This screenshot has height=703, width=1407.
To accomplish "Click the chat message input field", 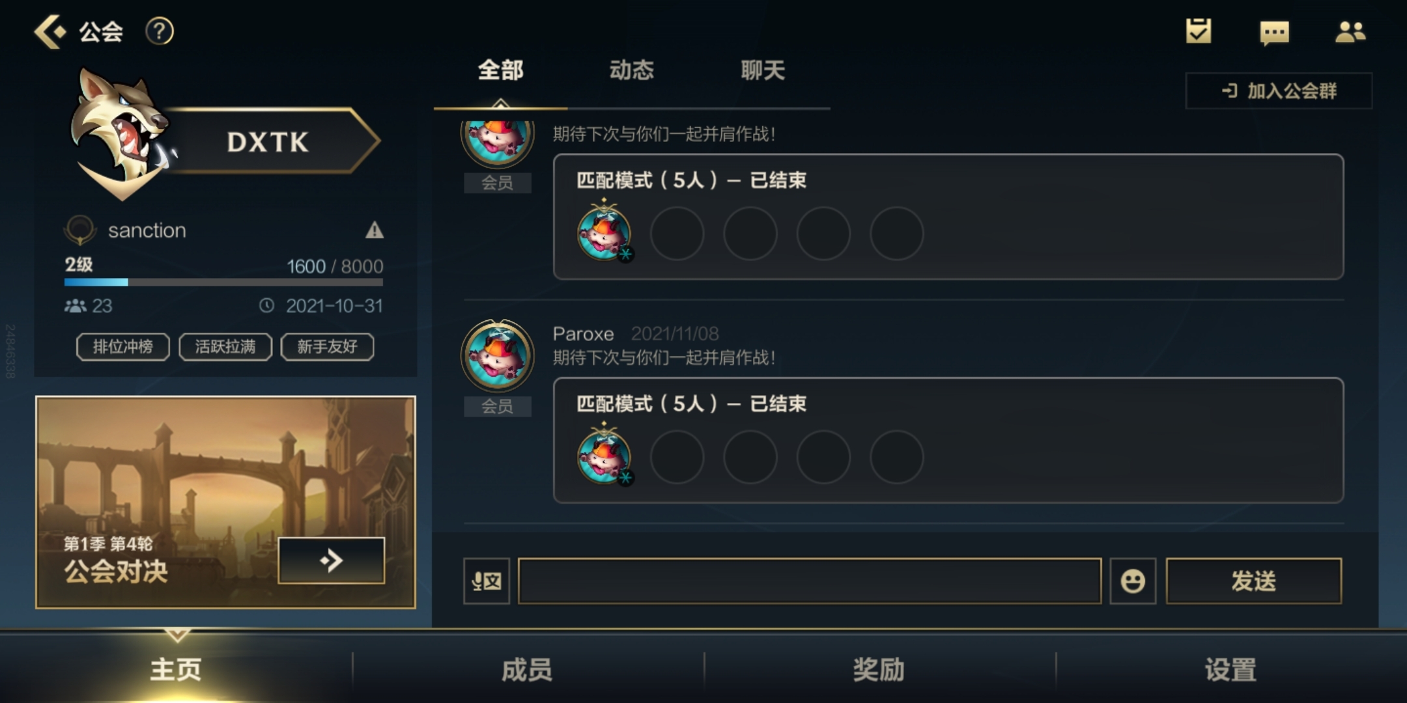I will click(810, 581).
